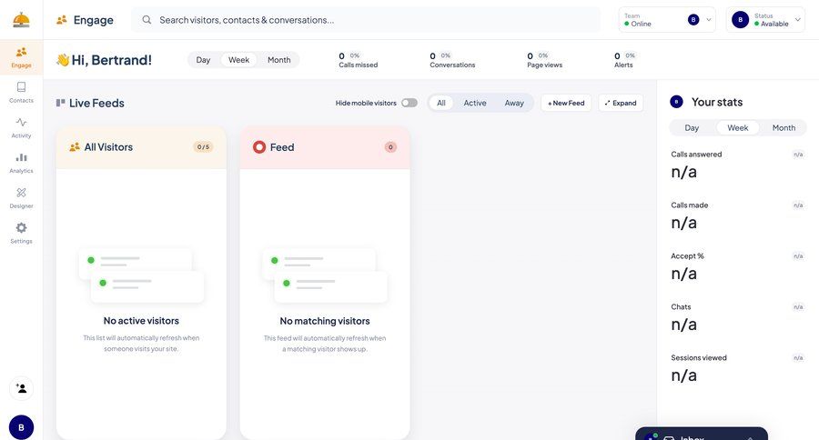
Task: Click the status avatar B in header
Action: click(x=740, y=20)
